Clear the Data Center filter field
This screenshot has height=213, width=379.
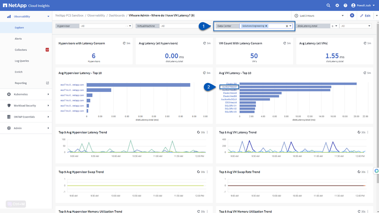click(x=287, y=26)
